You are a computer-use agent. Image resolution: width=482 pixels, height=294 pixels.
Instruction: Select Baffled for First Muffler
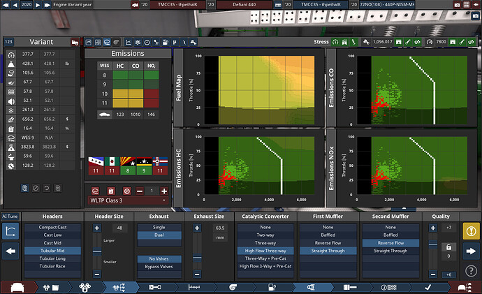pyautogui.click(x=328, y=235)
